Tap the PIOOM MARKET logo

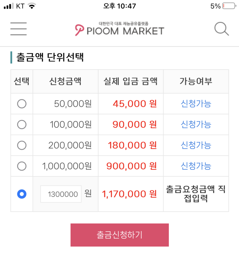[120, 29]
